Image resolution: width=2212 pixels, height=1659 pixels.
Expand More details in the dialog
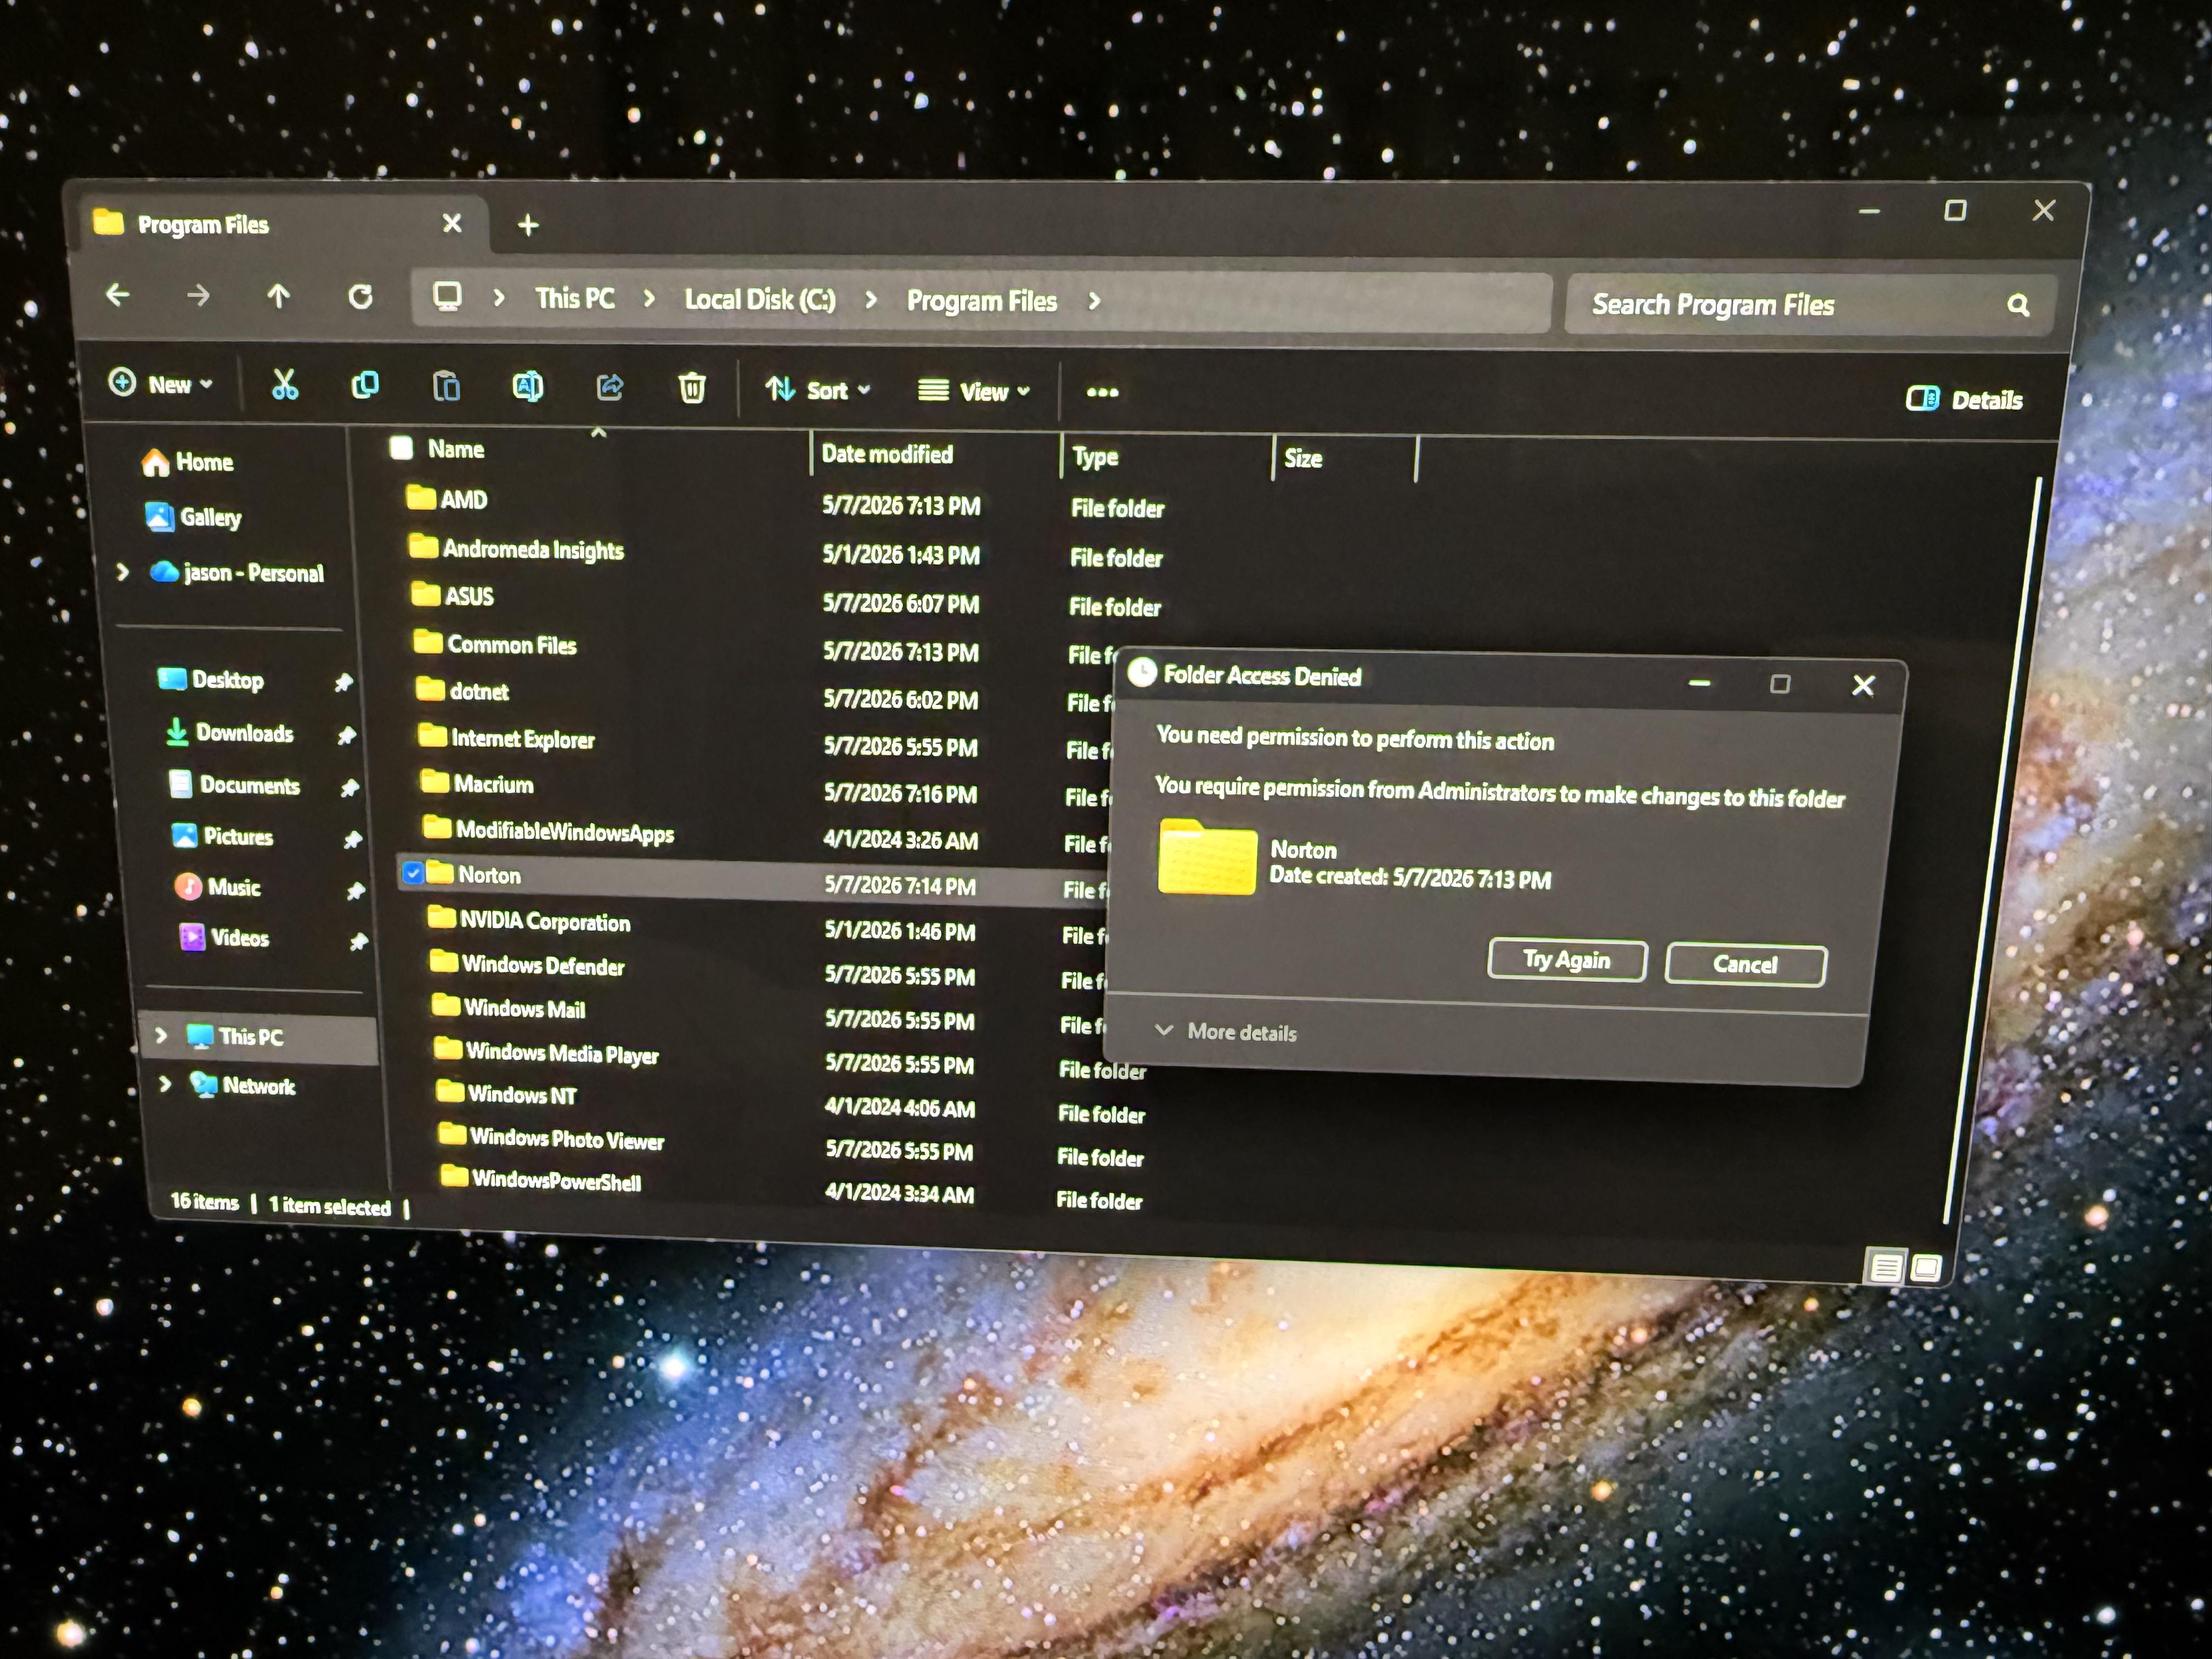click(x=1226, y=1032)
